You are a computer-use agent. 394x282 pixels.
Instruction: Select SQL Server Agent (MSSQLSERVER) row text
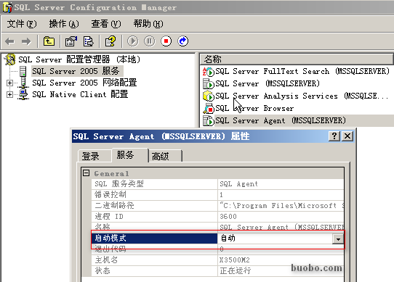(281, 120)
